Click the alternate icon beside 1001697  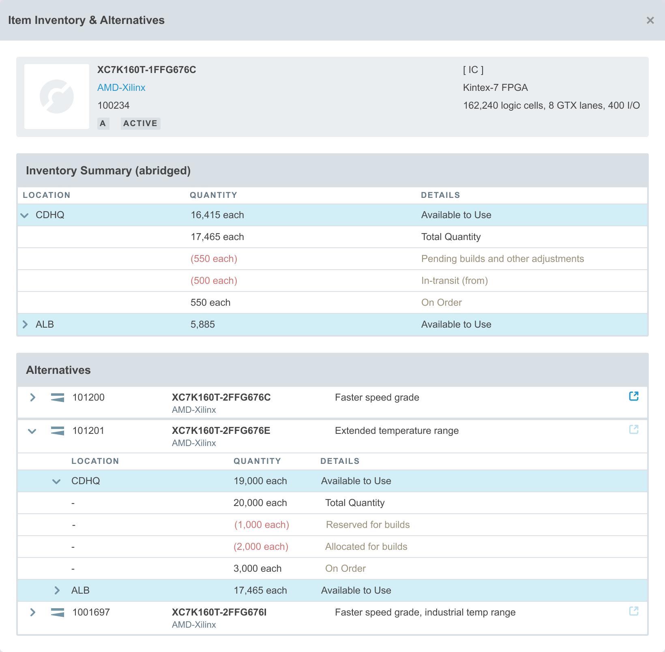58,612
